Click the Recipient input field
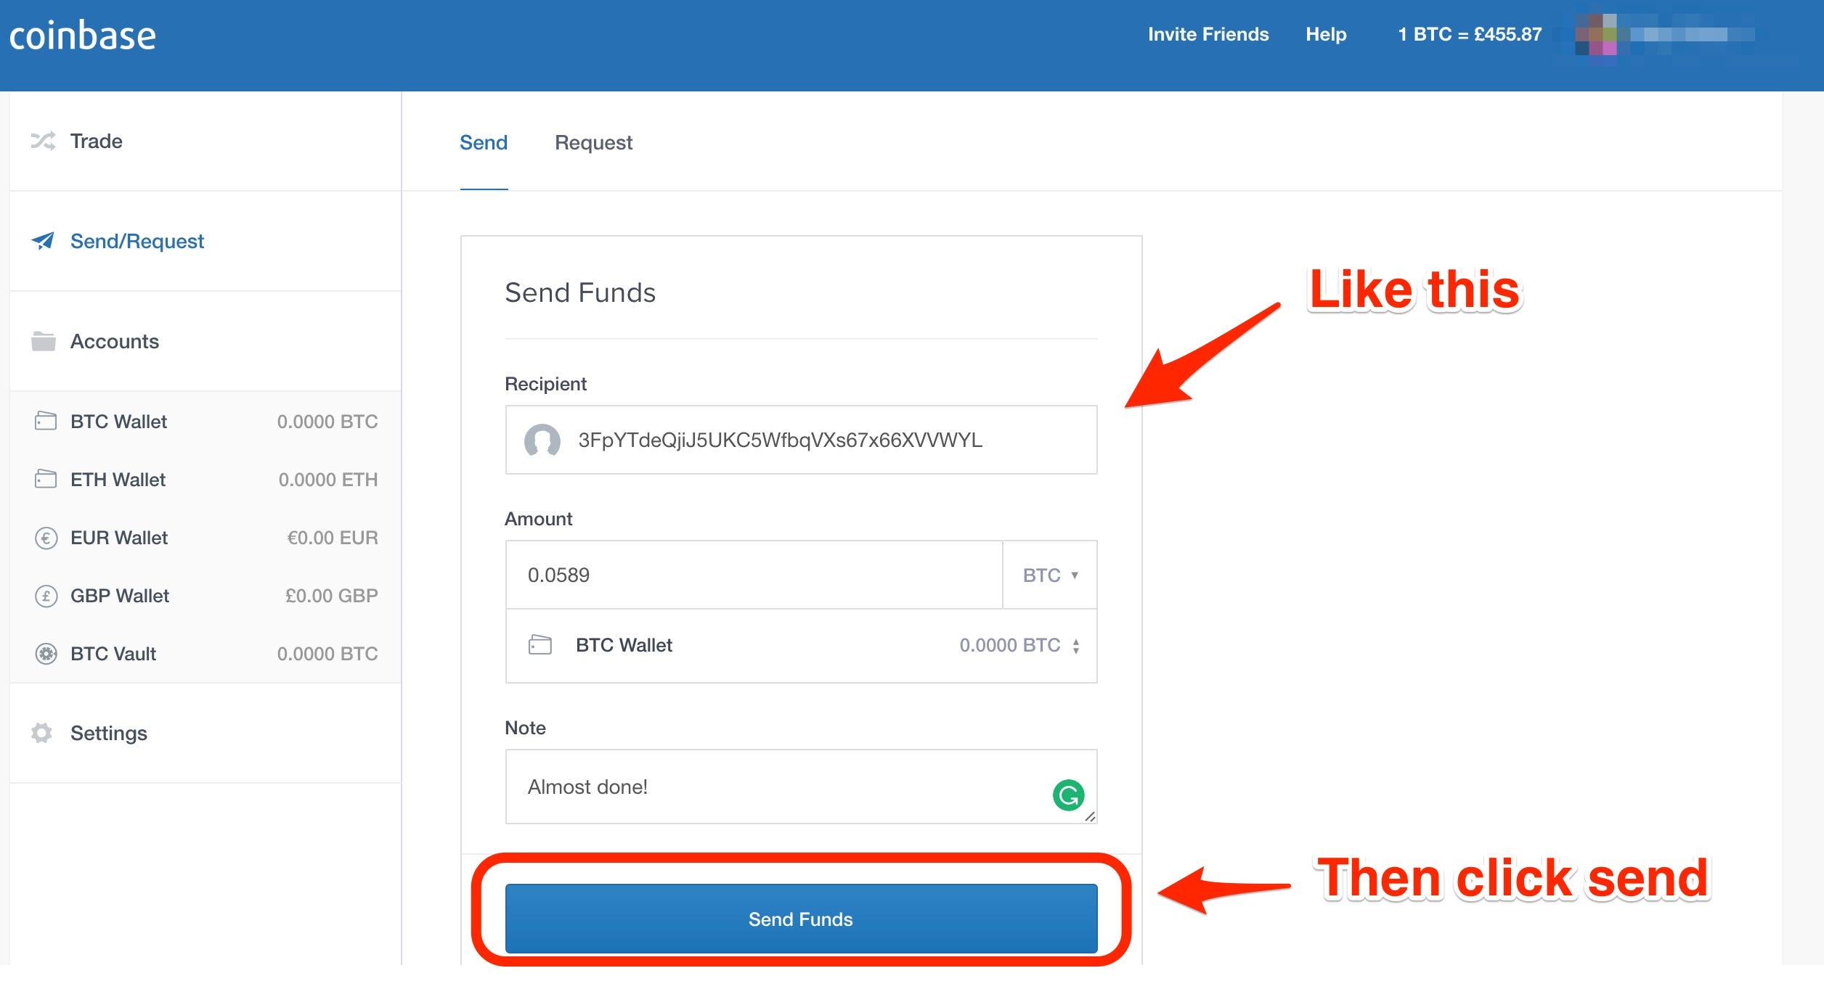Screen dimensions: 1824x997 pos(799,438)
